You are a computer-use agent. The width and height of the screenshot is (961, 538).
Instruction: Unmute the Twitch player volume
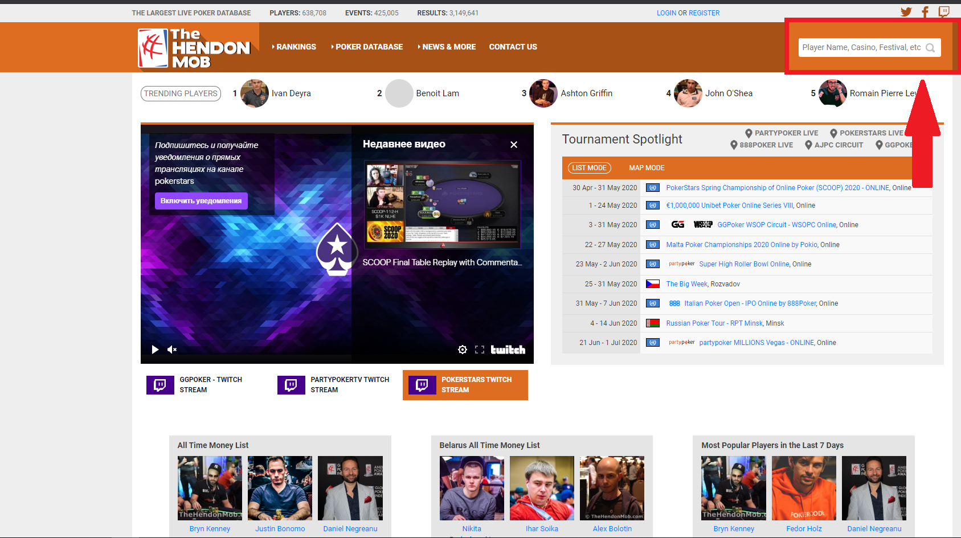[172, 350]
